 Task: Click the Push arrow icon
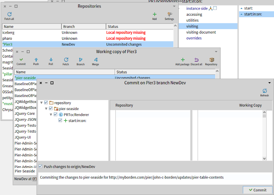click(36, 60)
